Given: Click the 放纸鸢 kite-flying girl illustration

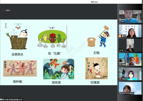Looking at the screenshot, I should [x=59, y=69].
